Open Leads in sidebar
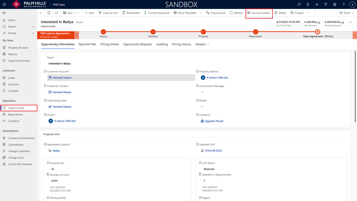The image size is (357, 201). [11, 78]
